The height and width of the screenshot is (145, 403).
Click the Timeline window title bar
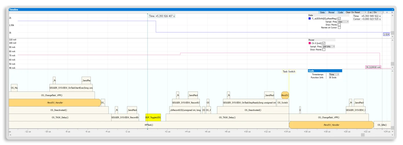[x=201, y=9]
